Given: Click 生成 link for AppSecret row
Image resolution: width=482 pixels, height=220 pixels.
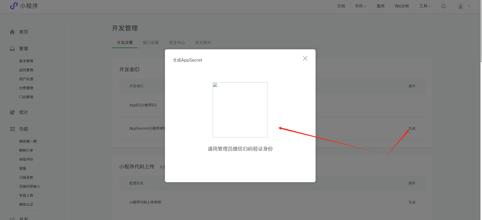Looking at the screenshot, I should tap(412, 128).
